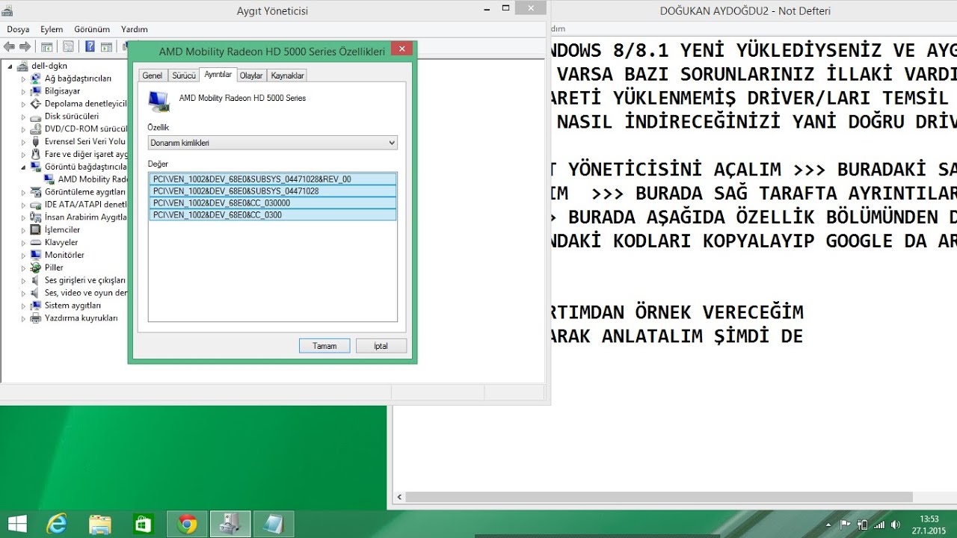Switch to the Sürücü tab
Screen dimensions: 957x538
click(x=184, y=75)
